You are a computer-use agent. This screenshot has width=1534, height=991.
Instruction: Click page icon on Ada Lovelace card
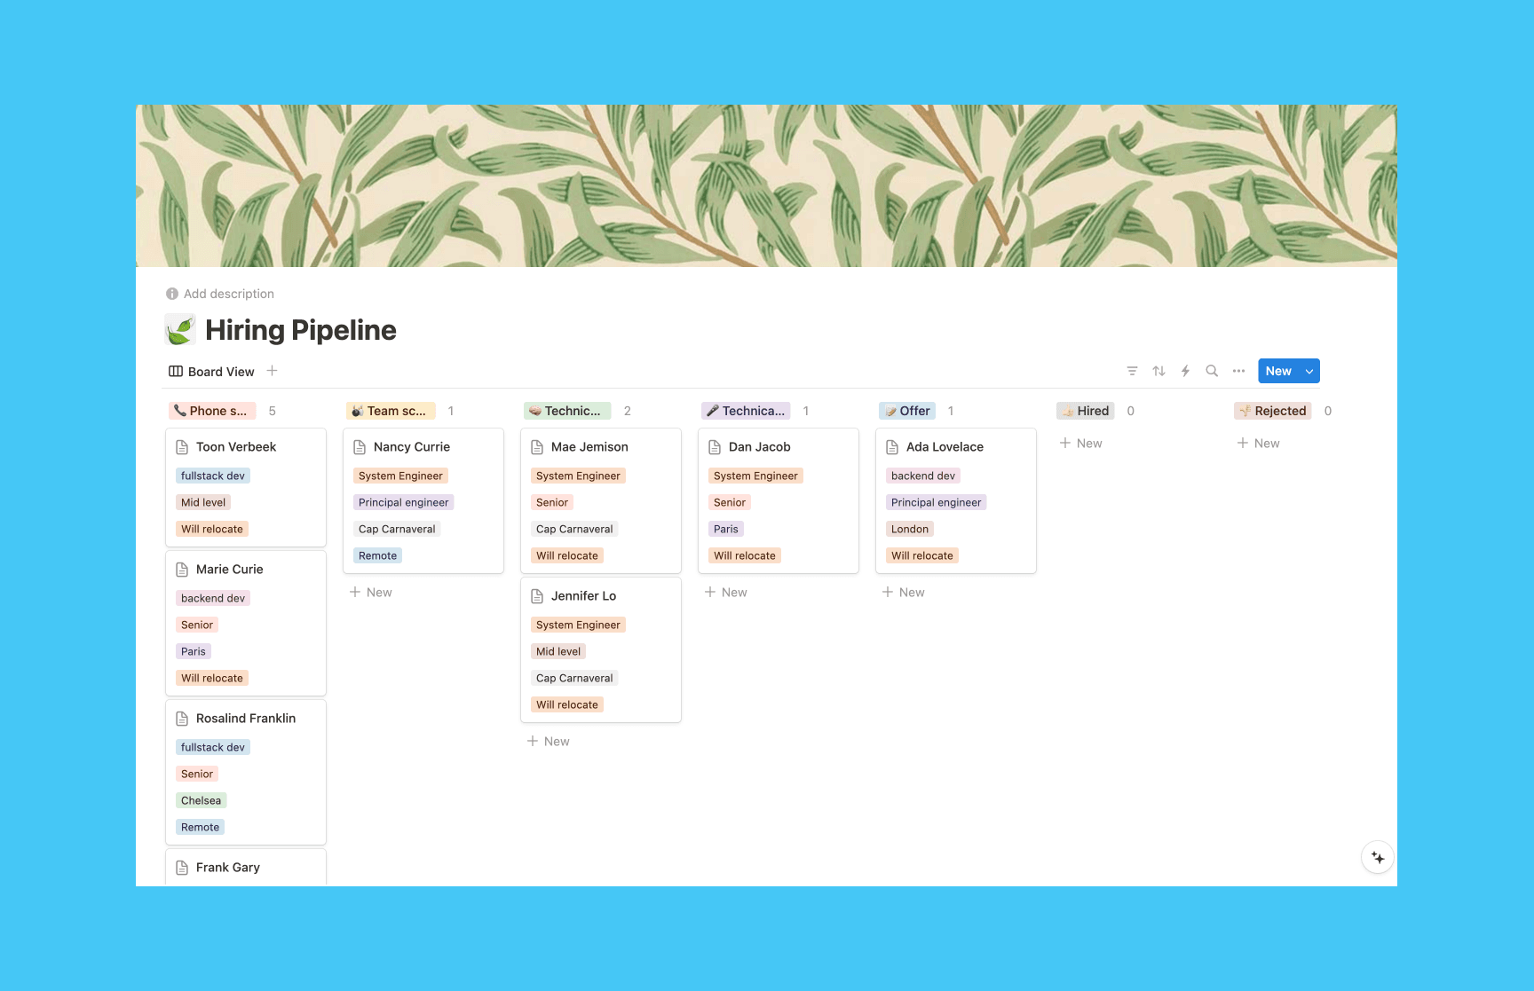[x=892, y=447]
